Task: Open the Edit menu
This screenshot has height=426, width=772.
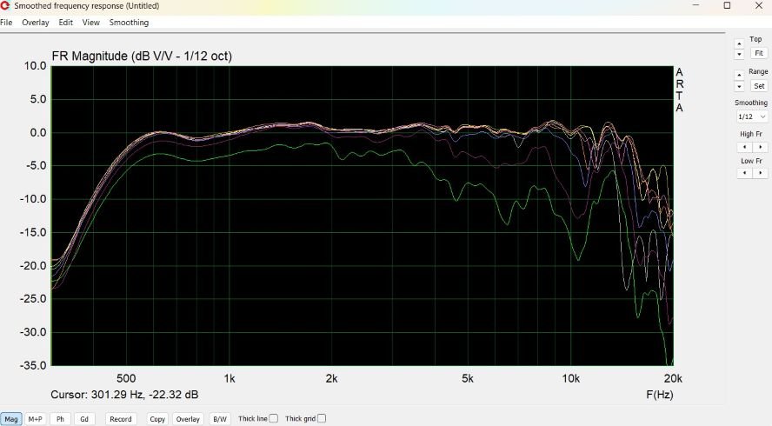Action: click(x=65, y=23)
